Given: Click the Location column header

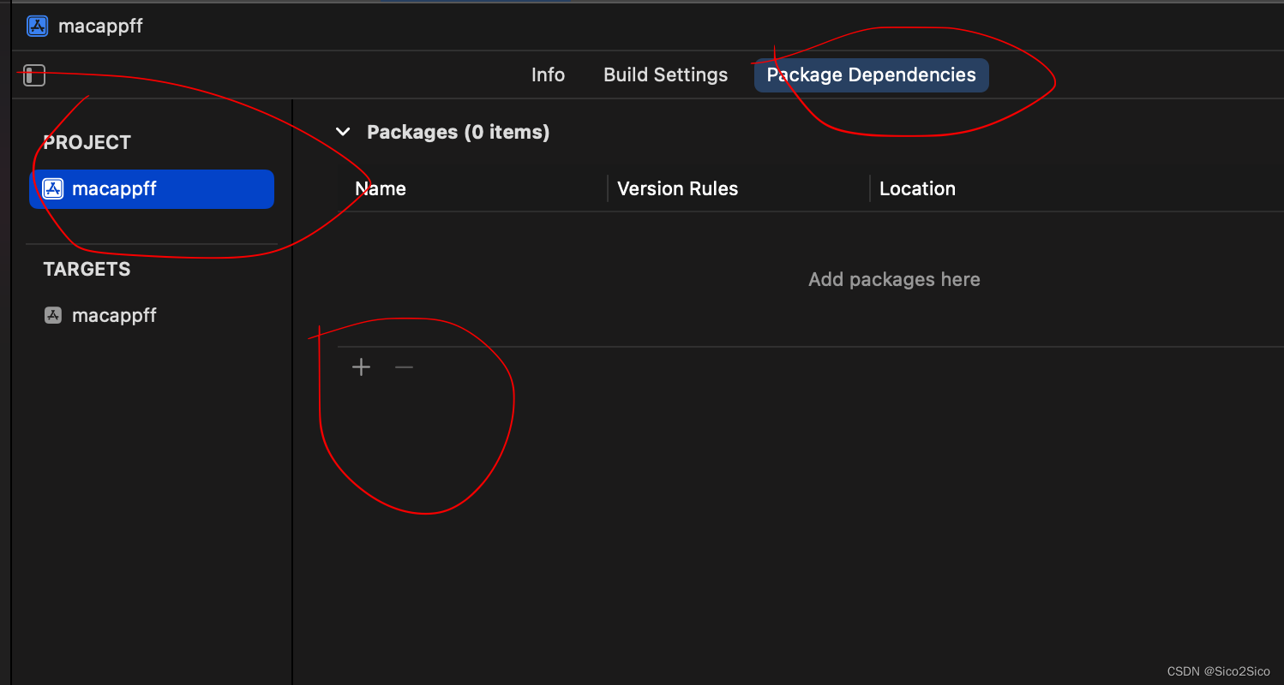Looking at the screenshot, I should (x=917, y=188).
